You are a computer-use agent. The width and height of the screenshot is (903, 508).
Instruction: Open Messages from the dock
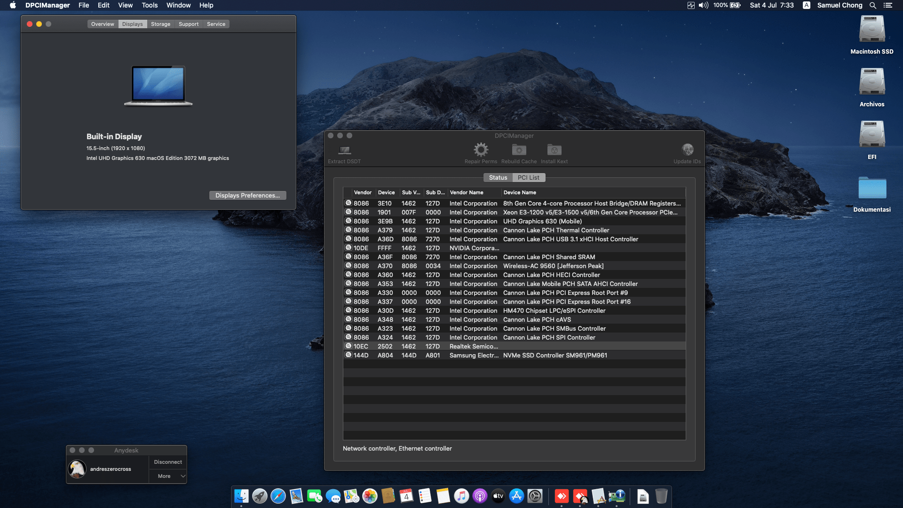coord(333,496)
